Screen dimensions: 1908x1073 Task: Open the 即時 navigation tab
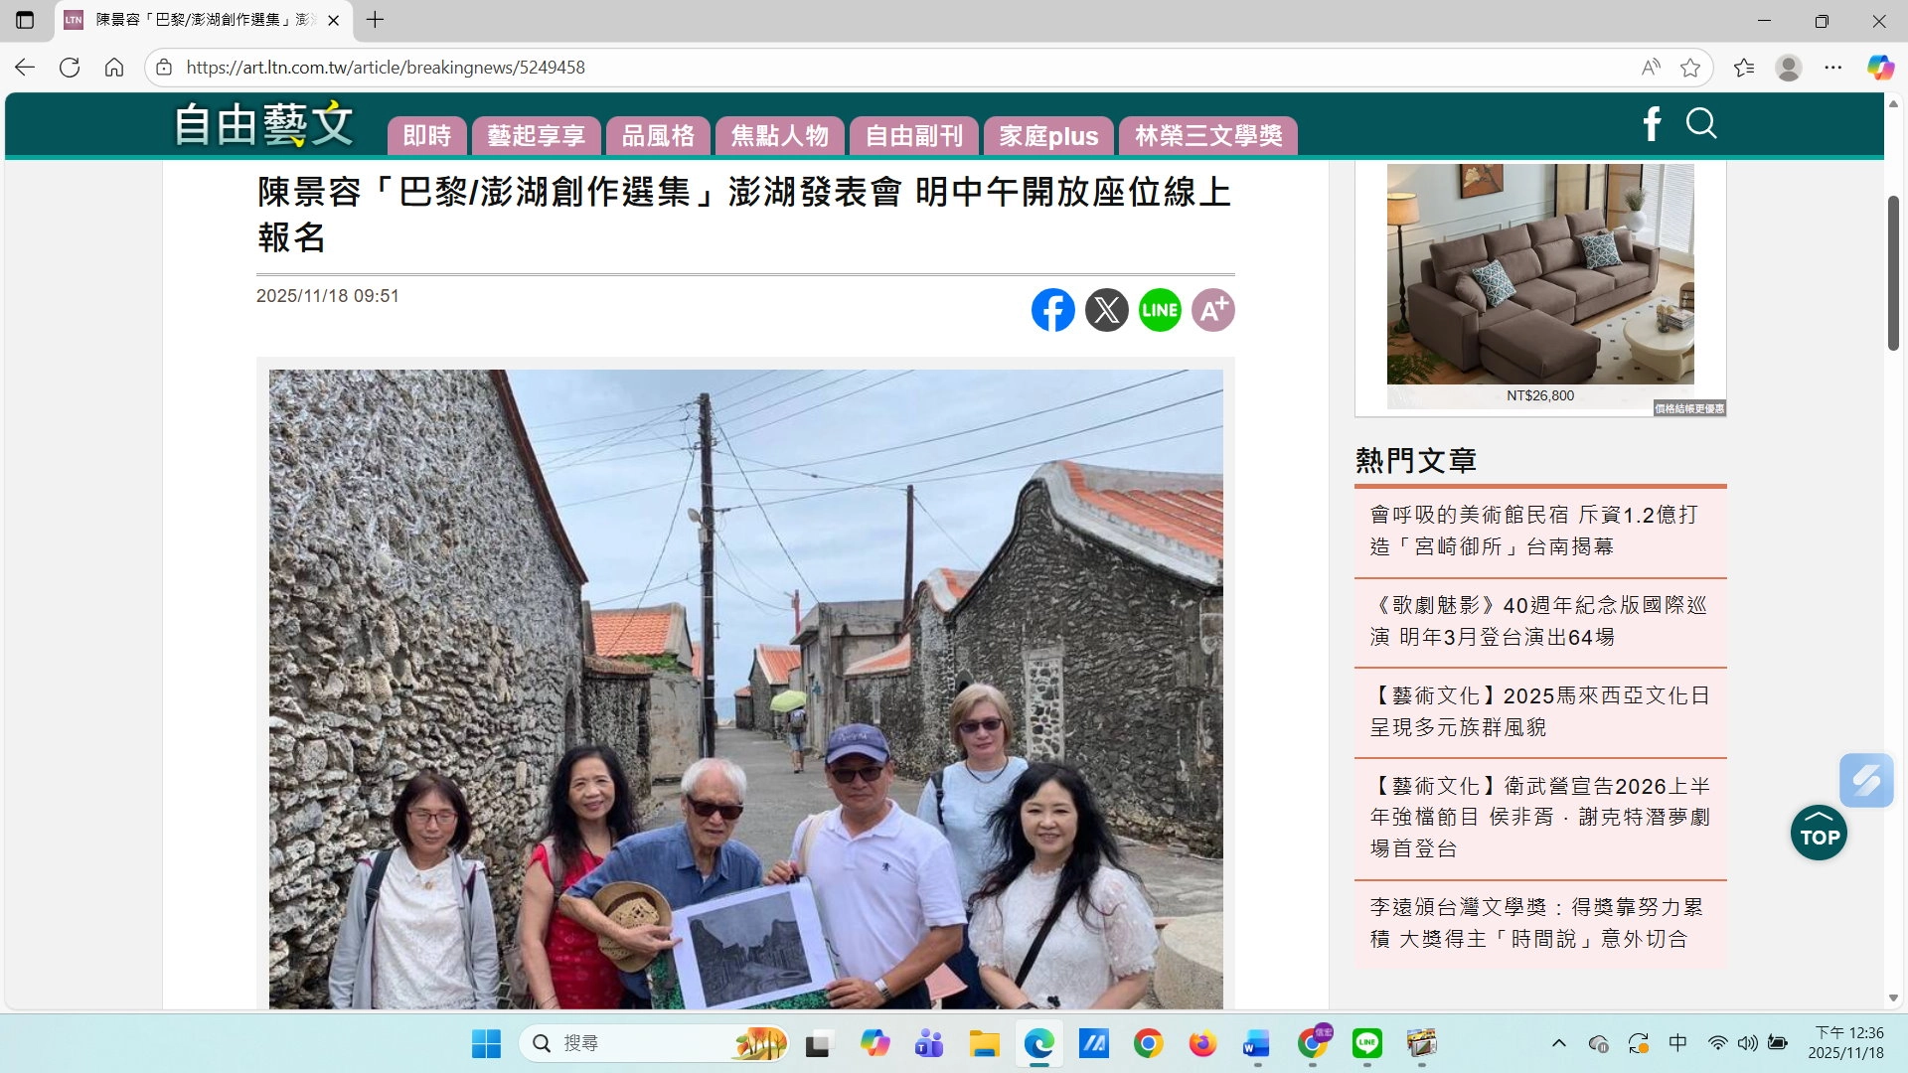coord(426,136)
